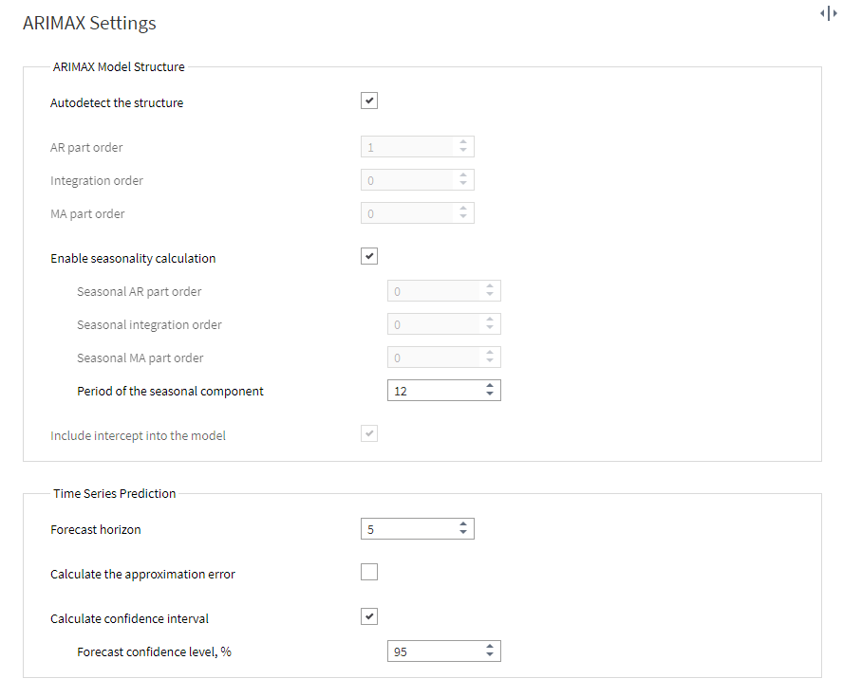The height and width of the screenshot is (697, 843).
Task: Click the AR part order field
Action: tap(417, 147)
